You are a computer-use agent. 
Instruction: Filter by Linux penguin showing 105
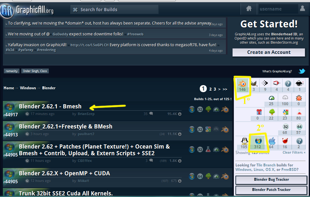(x=244, y=143)
